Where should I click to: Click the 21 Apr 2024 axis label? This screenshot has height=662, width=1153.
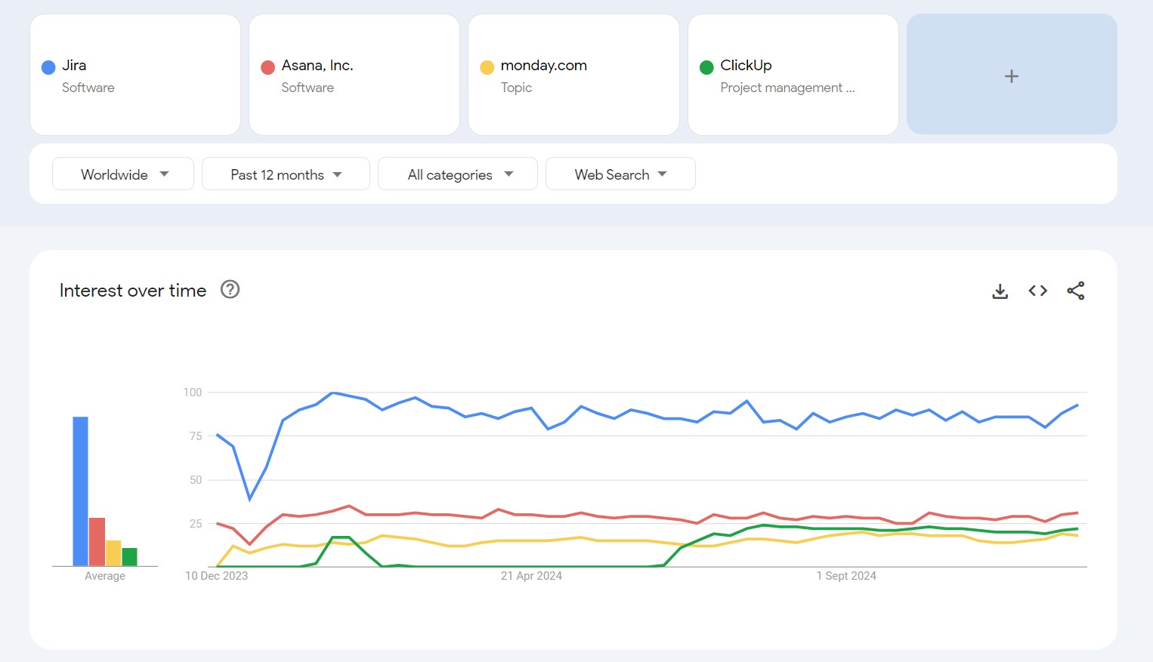click(x=531, y=576)
